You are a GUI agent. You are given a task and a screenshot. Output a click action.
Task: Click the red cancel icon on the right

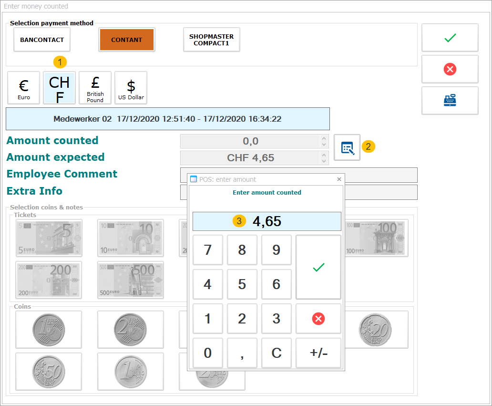[450, 69]
